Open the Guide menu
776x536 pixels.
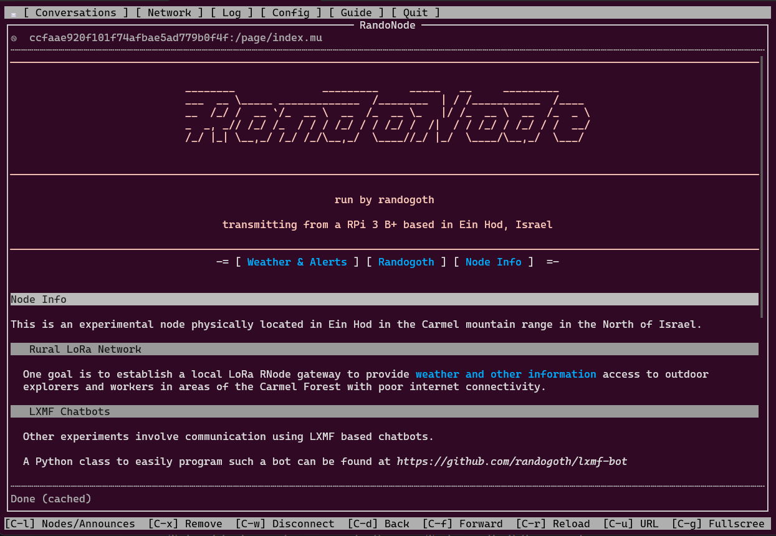pos(357,12)
